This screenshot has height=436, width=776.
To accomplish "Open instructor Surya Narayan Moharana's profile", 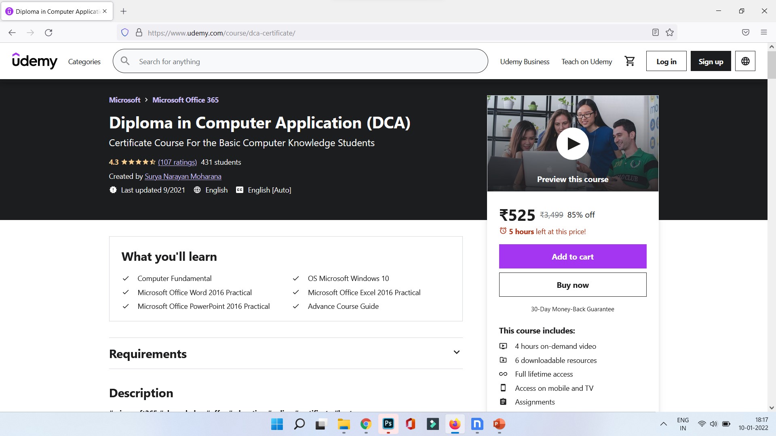I will 183,176.
